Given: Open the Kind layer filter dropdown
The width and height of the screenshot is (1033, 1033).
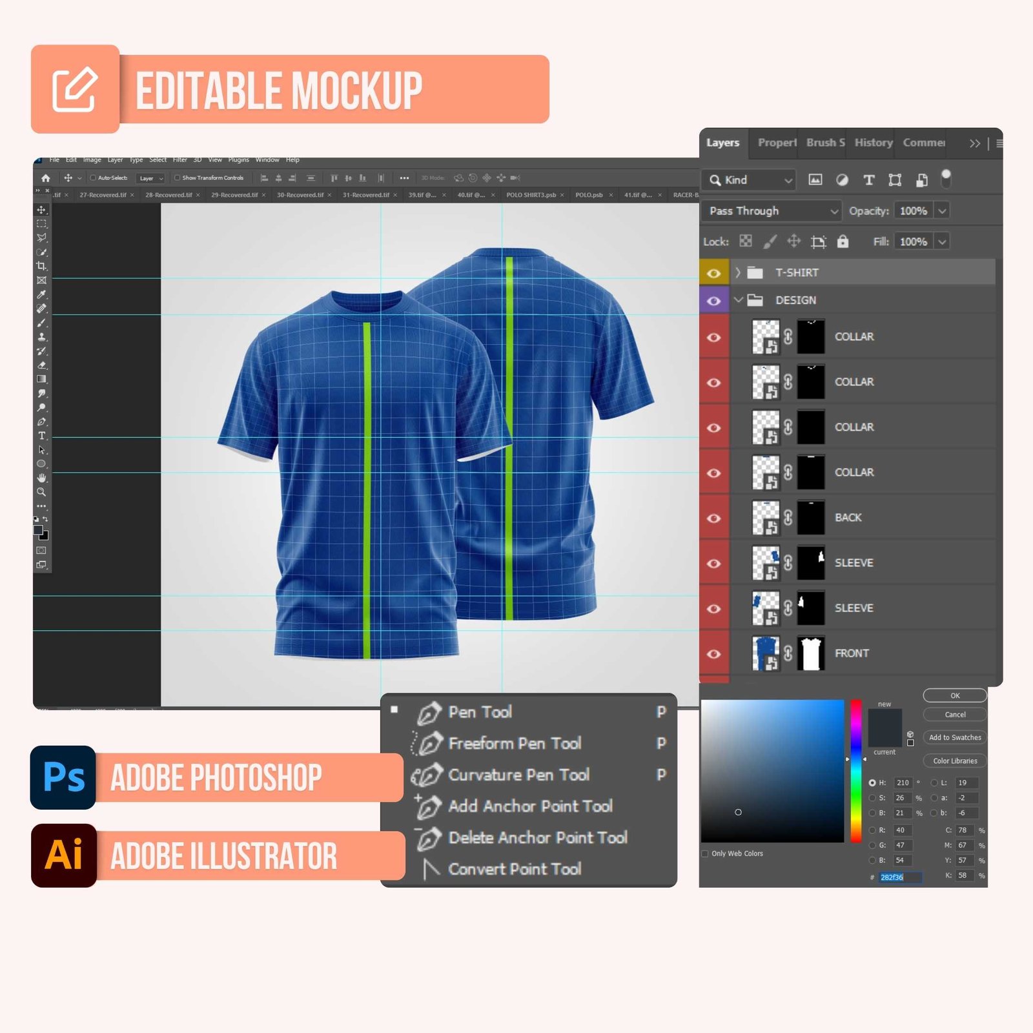Looking at the screenshot, I should click(749, 180).
